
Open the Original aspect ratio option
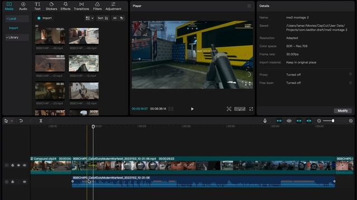coord(240,109)
